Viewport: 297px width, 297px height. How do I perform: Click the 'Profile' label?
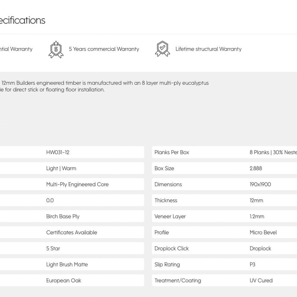[162, 233]
